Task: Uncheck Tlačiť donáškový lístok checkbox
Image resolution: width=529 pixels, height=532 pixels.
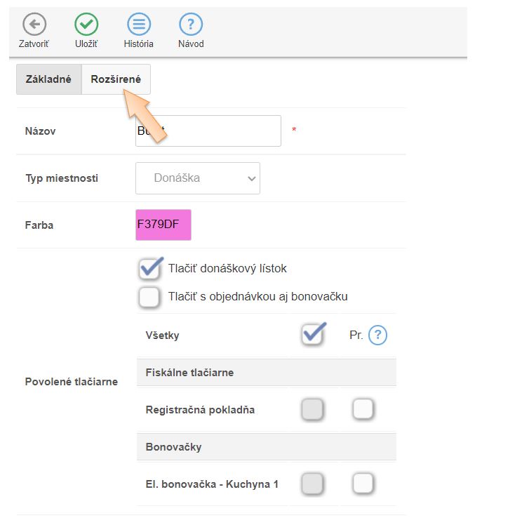Action: click(x=149, y=269)
